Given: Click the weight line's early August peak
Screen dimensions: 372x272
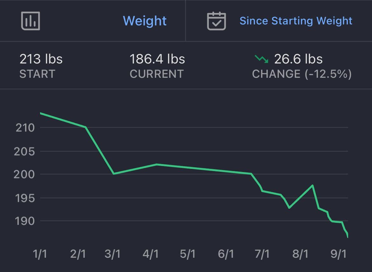Looking at the screenshot, I should coord(313,185).
